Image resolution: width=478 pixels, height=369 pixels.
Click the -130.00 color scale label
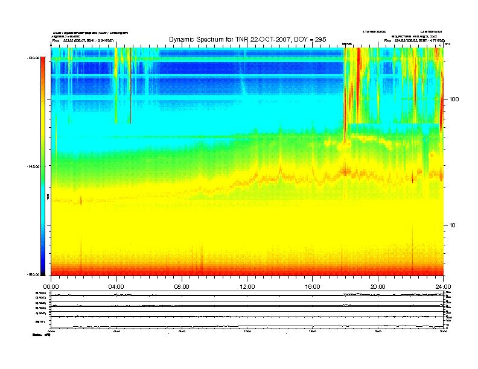click(33, 57)
